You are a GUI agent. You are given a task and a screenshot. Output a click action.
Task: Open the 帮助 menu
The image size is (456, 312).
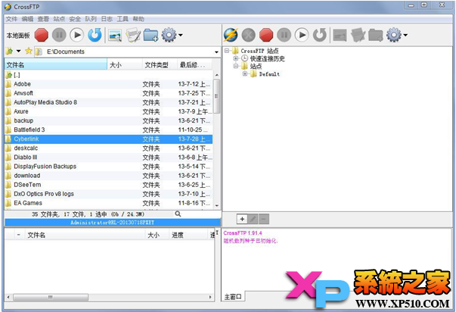tap(138, 19)
